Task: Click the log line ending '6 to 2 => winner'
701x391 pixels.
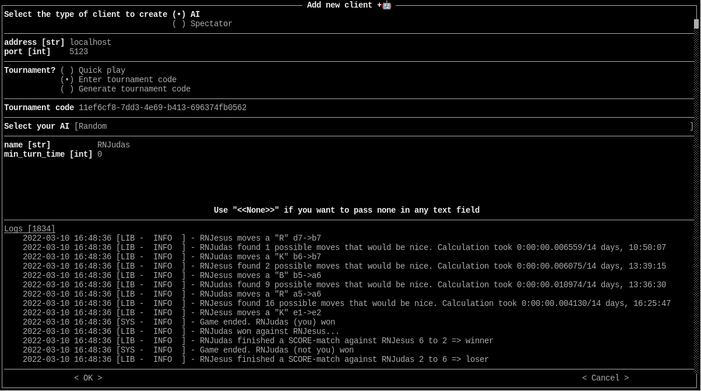Action: tap(258, 341)
